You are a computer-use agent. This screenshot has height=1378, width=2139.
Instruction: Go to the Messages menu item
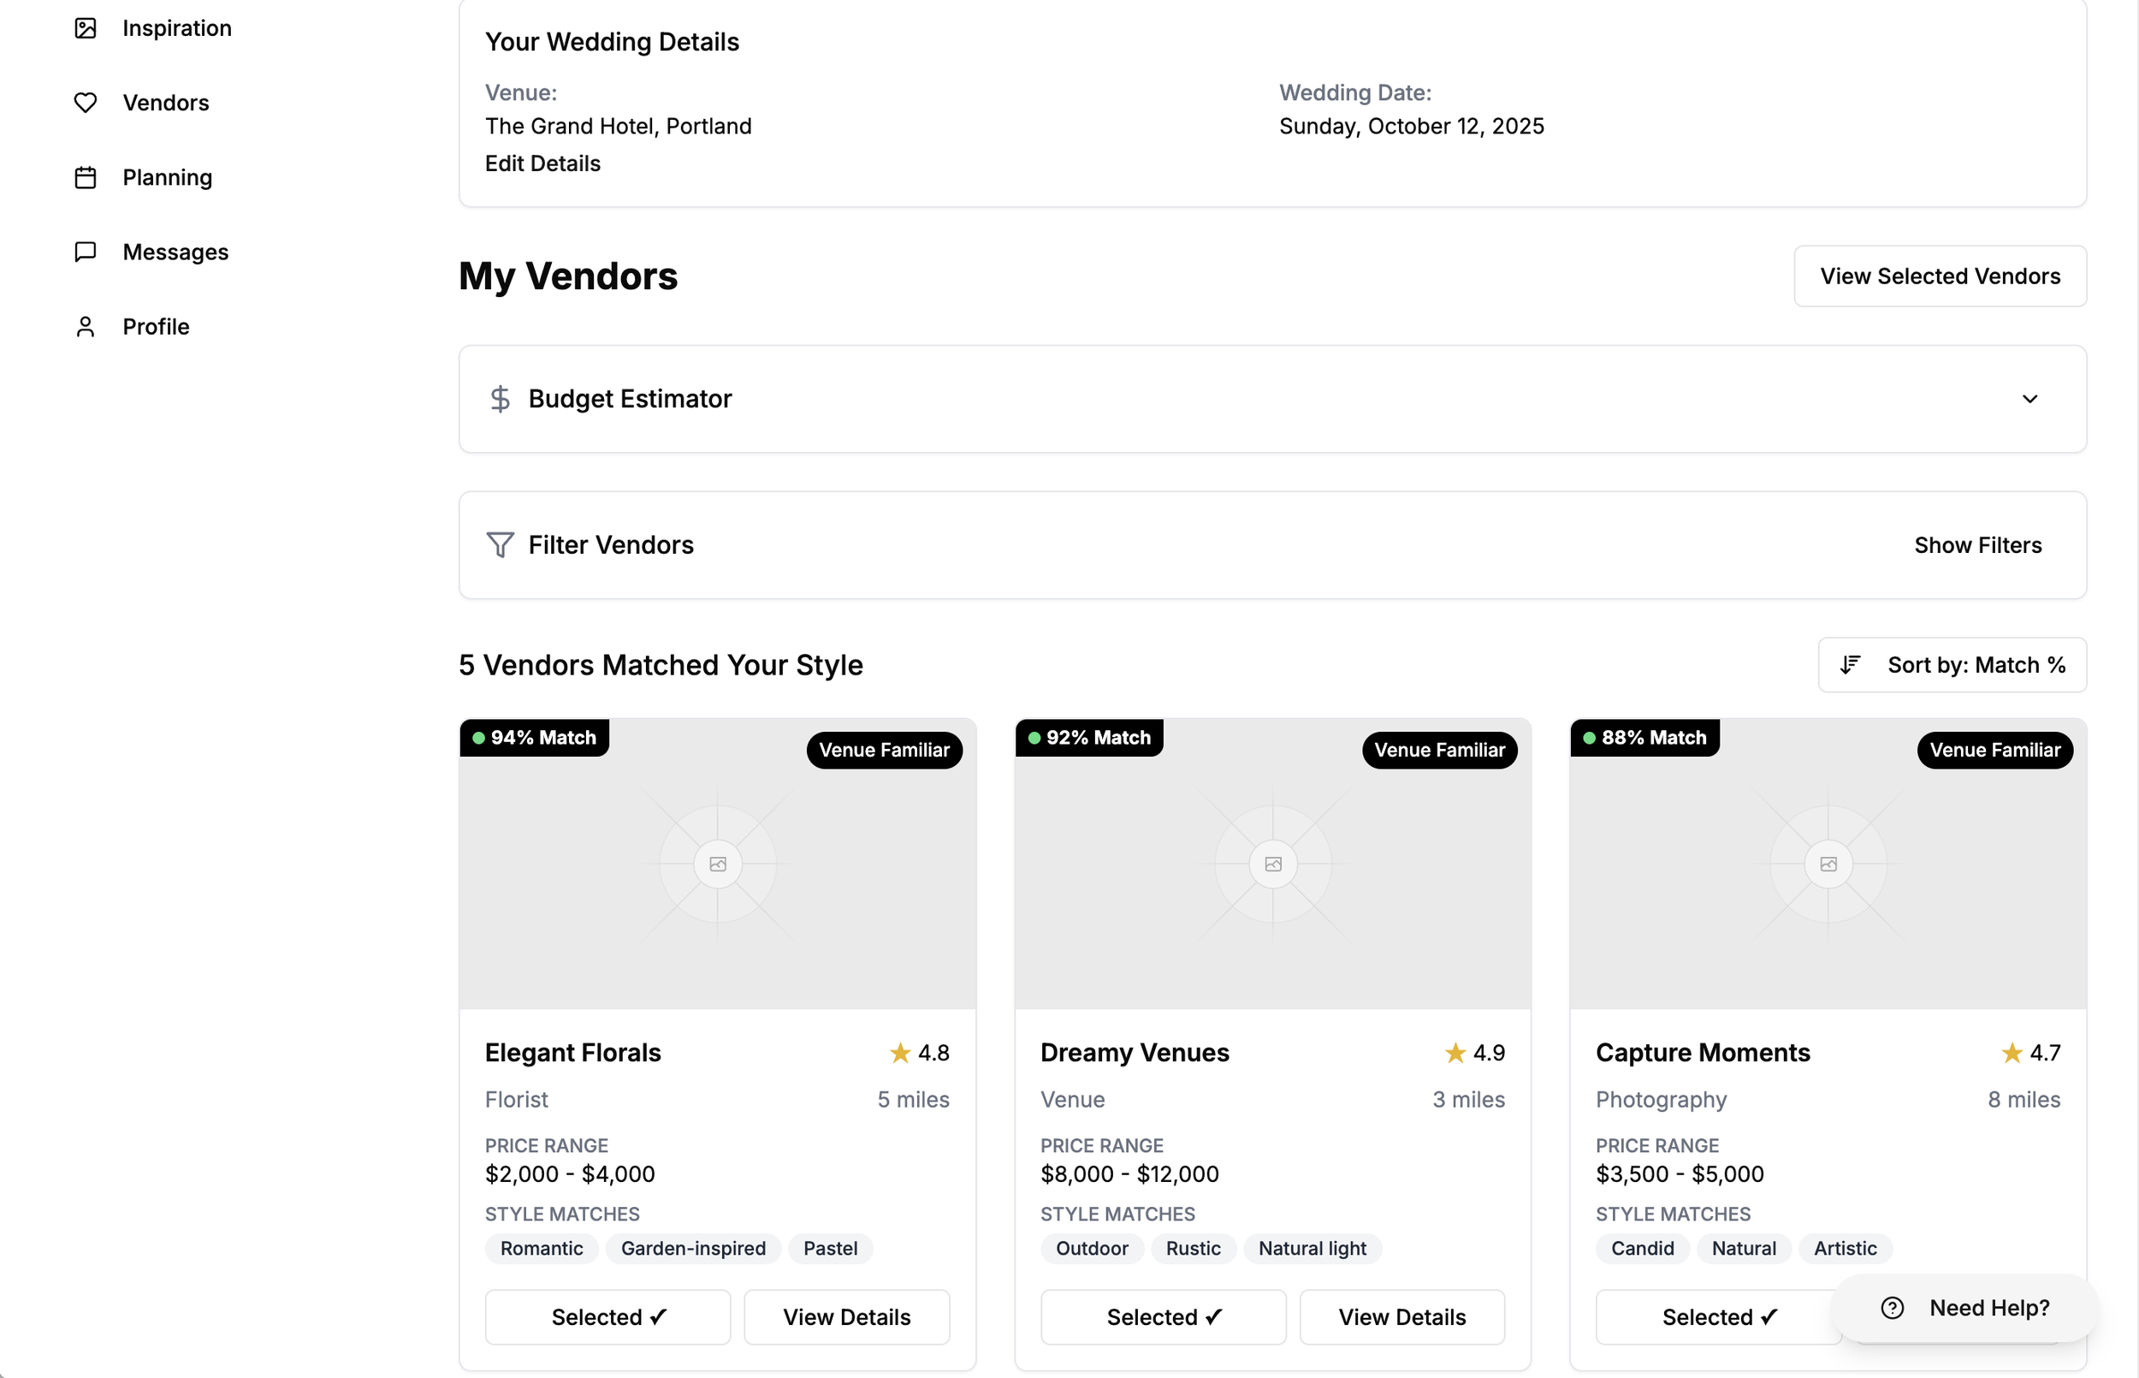(x=175, y=252)
